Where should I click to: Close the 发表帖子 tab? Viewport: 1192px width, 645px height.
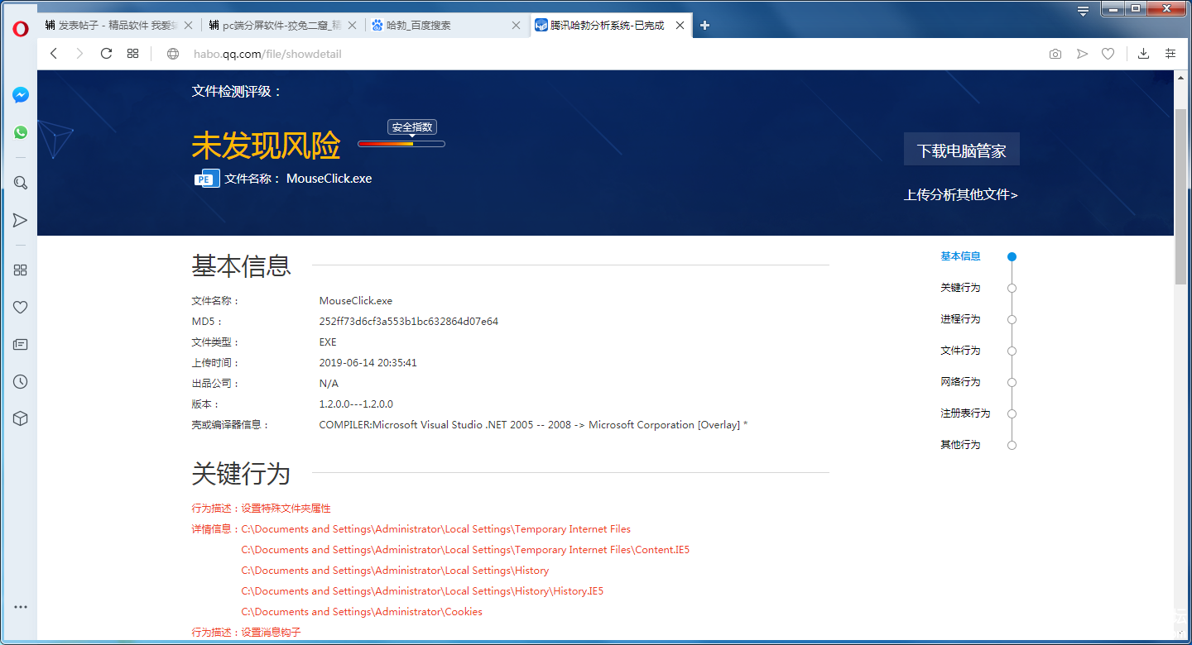(x=188, y=26)
